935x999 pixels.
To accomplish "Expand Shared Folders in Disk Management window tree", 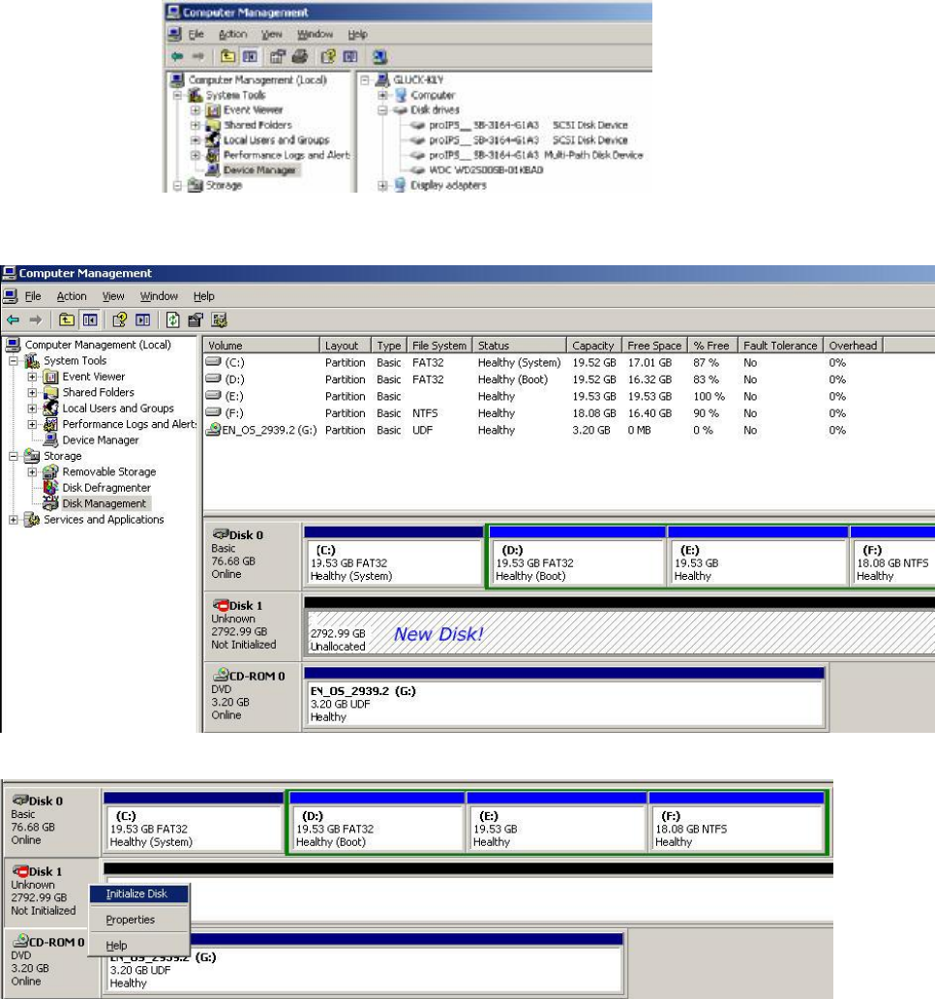I will point(32,392).
